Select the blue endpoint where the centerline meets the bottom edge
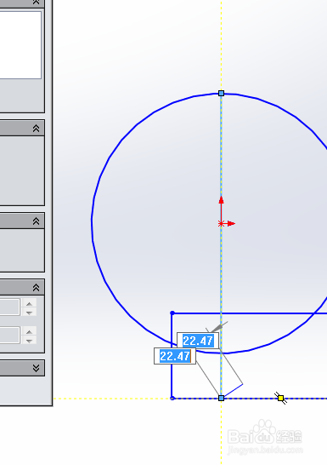 click(x=221, y=398)
